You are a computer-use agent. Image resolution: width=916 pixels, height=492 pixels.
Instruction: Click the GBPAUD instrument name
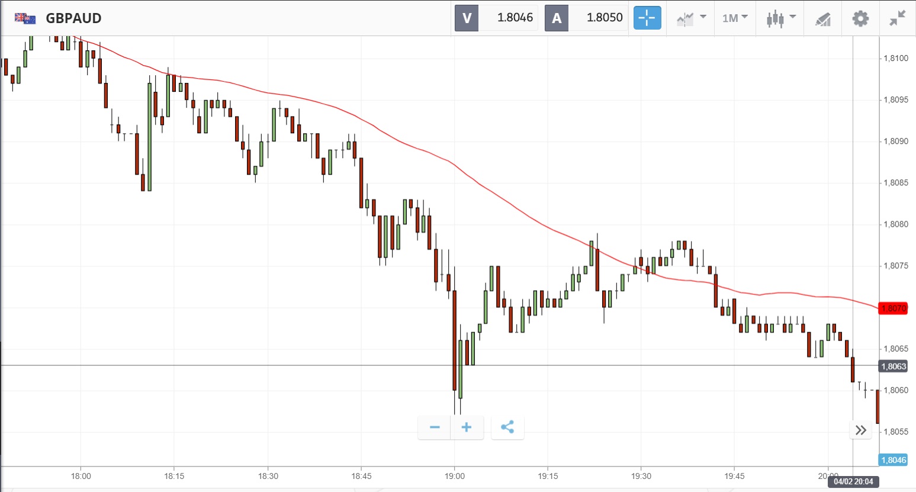(x=73, y=18)
